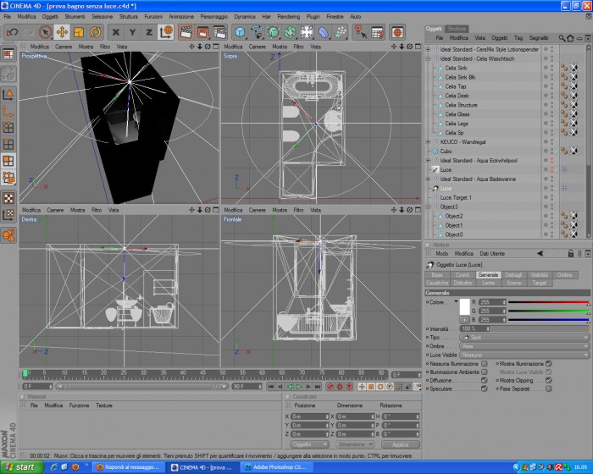Click the Undo arrow in the toolbar
The image size is (593, 474).
coord(12,32)
